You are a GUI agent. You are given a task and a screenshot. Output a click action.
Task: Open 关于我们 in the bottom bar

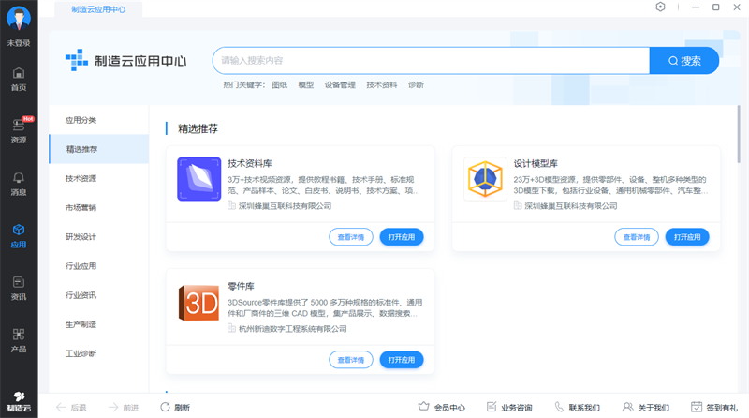coord(646,407)
